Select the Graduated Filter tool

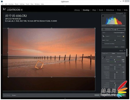(x=115, y=29)
